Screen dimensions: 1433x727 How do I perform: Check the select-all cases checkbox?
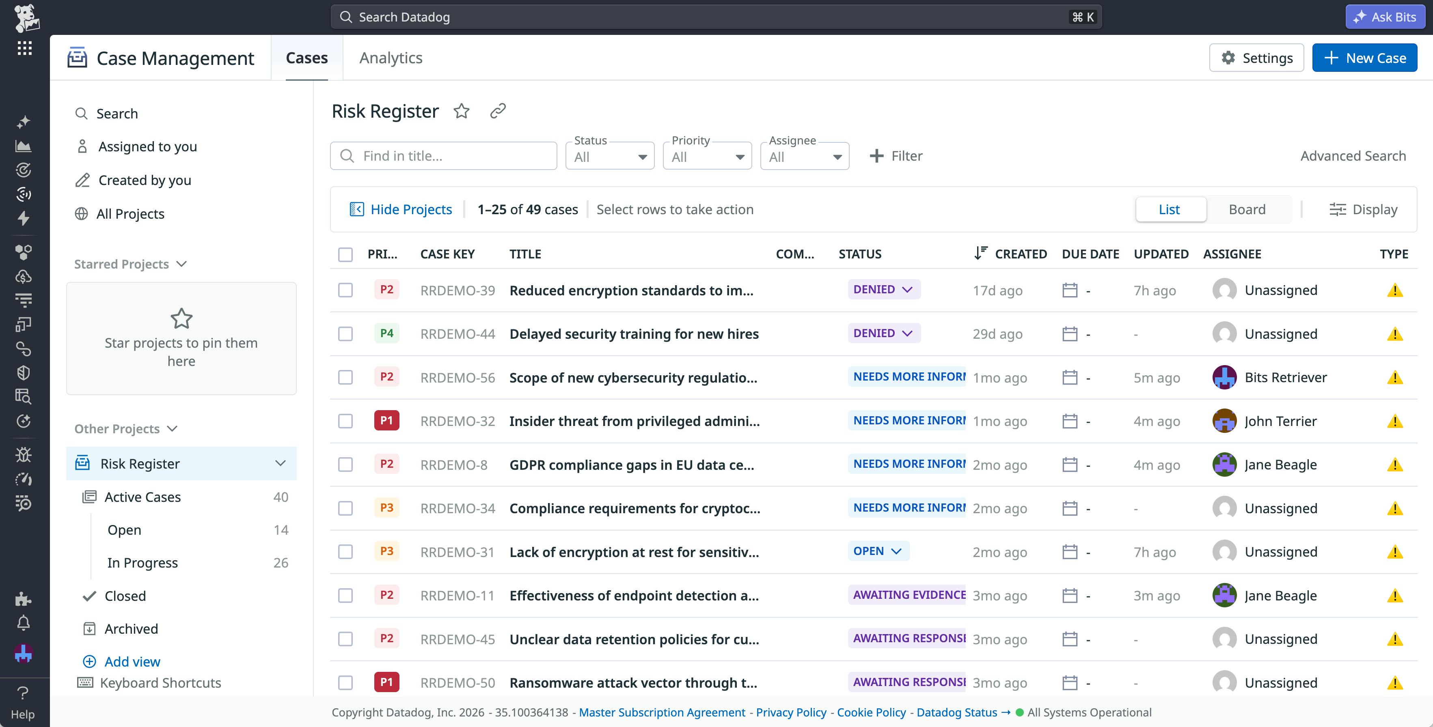click(345, 254)
